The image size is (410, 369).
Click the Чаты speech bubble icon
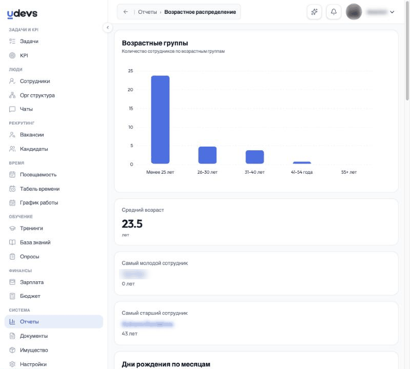coord(12,109)
